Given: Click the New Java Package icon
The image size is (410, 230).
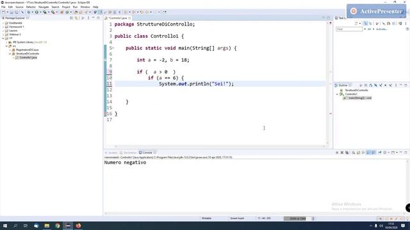Looking at the screenshot, I should (x=61, y=12).
